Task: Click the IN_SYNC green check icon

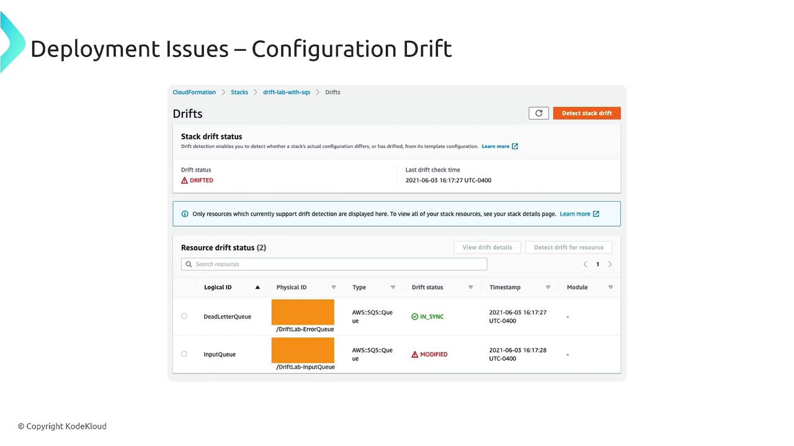Action: pyautogui.click(x=415, y=317)
